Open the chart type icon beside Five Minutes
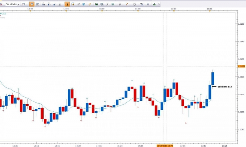This screenshot has height=147, width=246. tap(24, 4)
